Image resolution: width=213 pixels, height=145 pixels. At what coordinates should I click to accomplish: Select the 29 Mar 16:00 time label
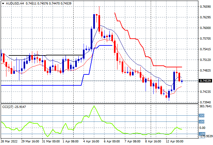pyautogui.click(x=30, y=141)
